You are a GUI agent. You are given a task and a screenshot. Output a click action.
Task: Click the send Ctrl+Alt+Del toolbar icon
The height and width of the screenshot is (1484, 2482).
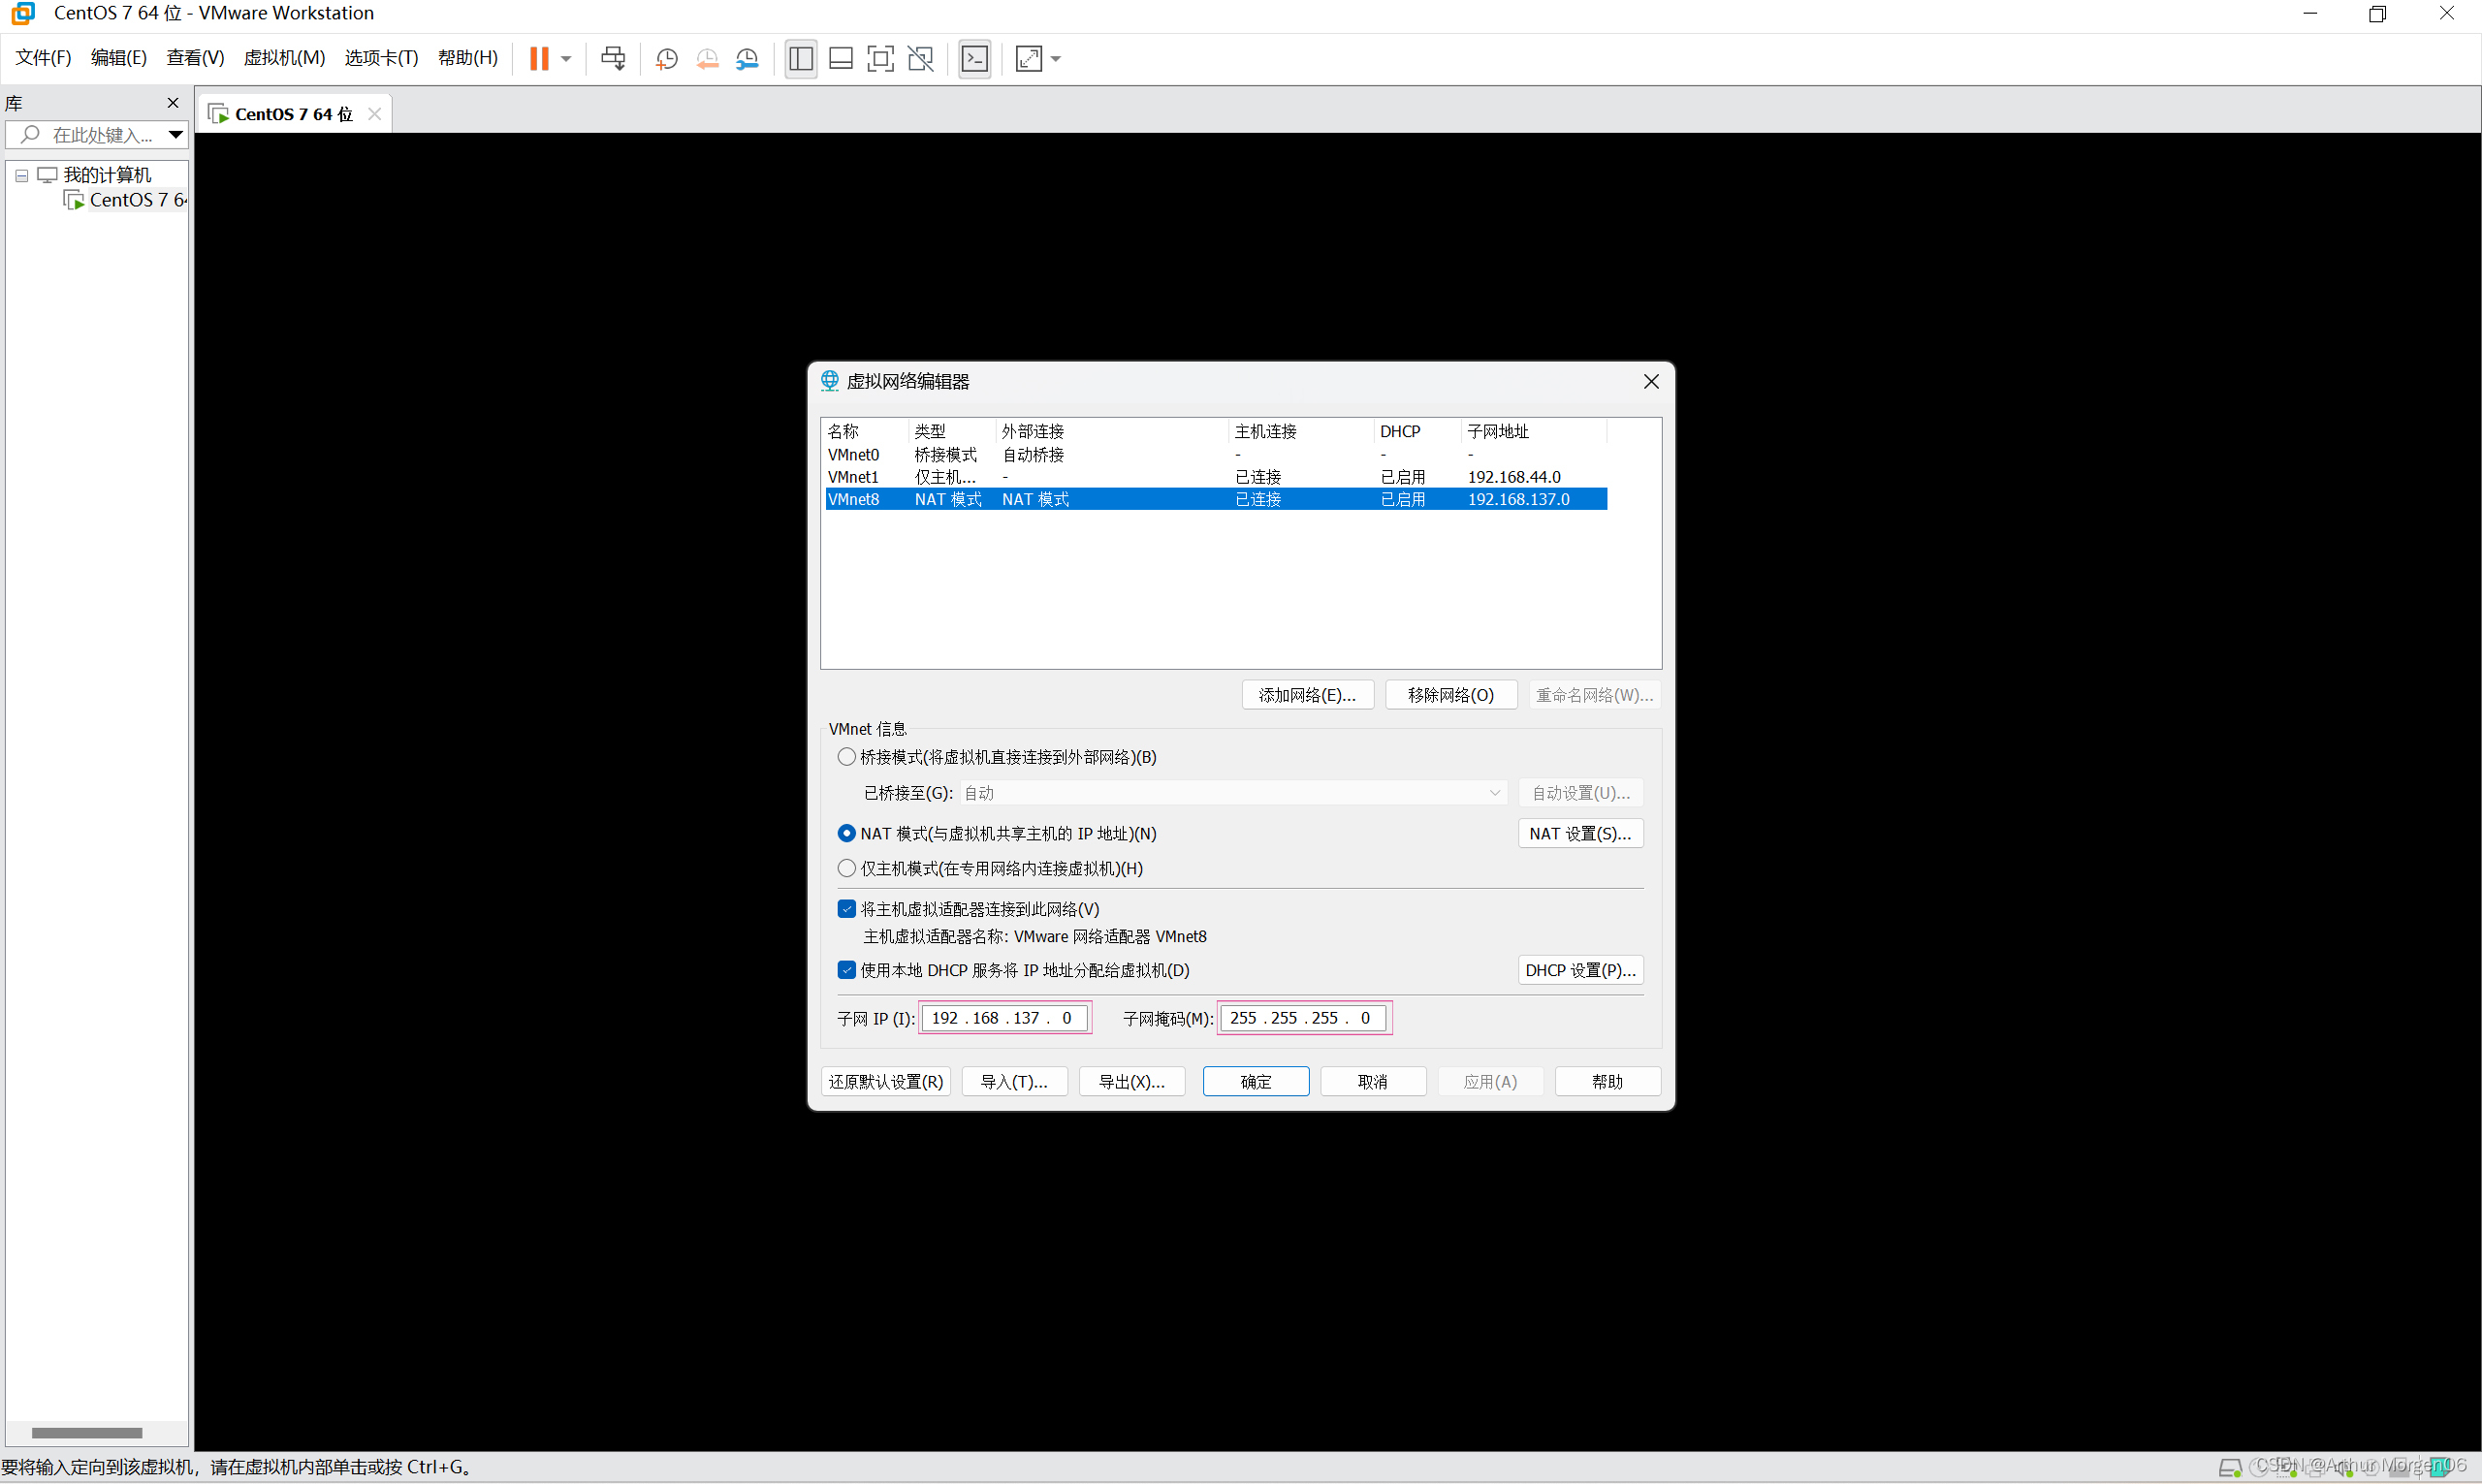click(613, 58)
